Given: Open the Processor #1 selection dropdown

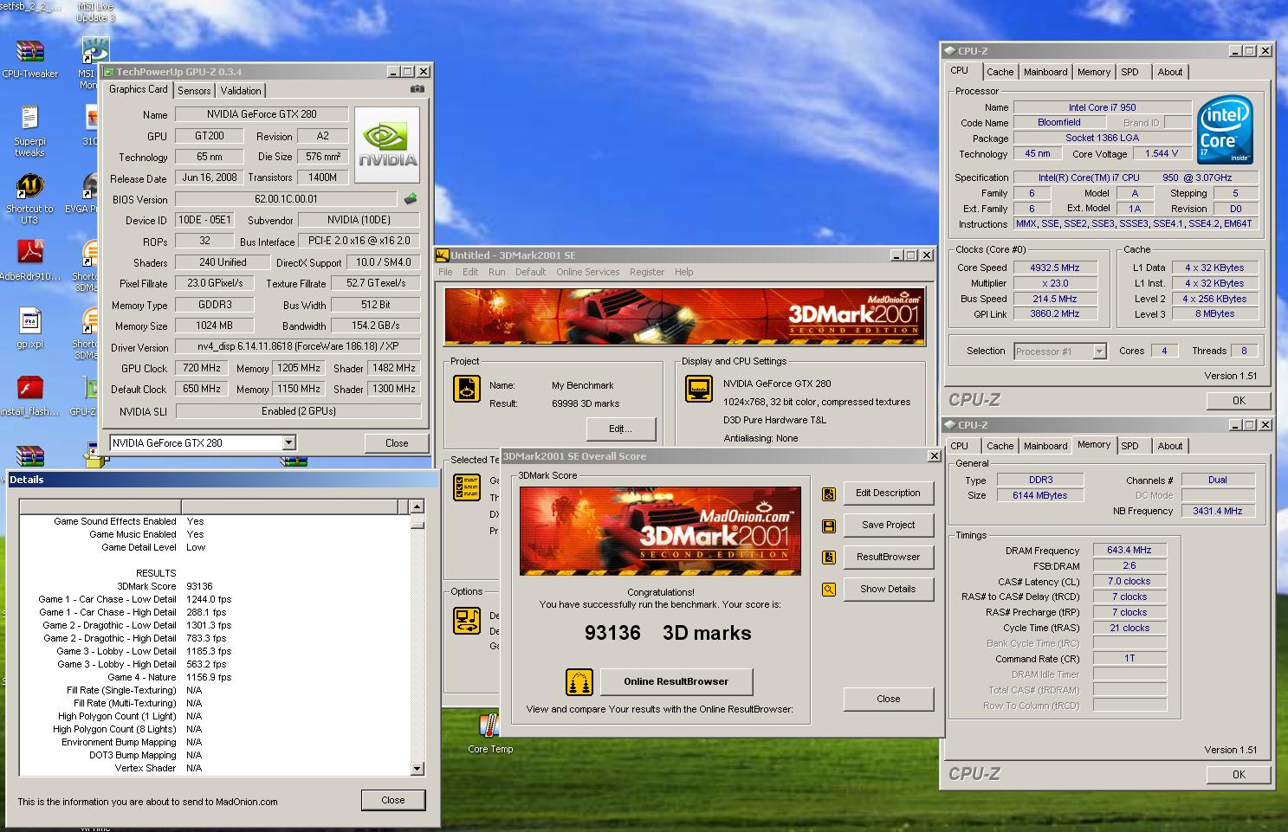Looking at the screenshot, I should 1099,352.
